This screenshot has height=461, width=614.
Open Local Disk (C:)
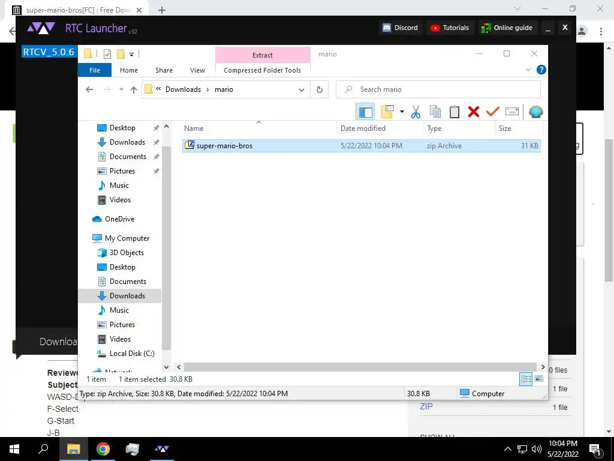pyautogui.click(x=131, y=354)
